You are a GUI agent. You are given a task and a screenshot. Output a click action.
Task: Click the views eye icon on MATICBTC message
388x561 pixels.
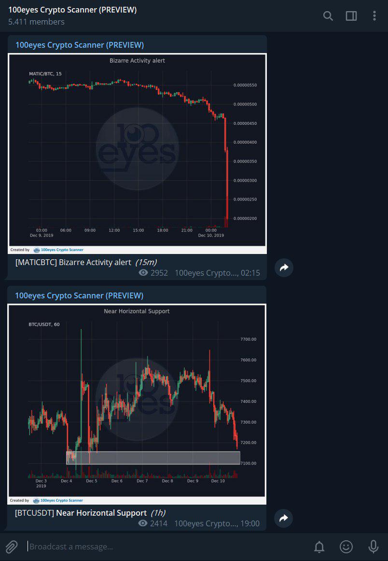143,273
